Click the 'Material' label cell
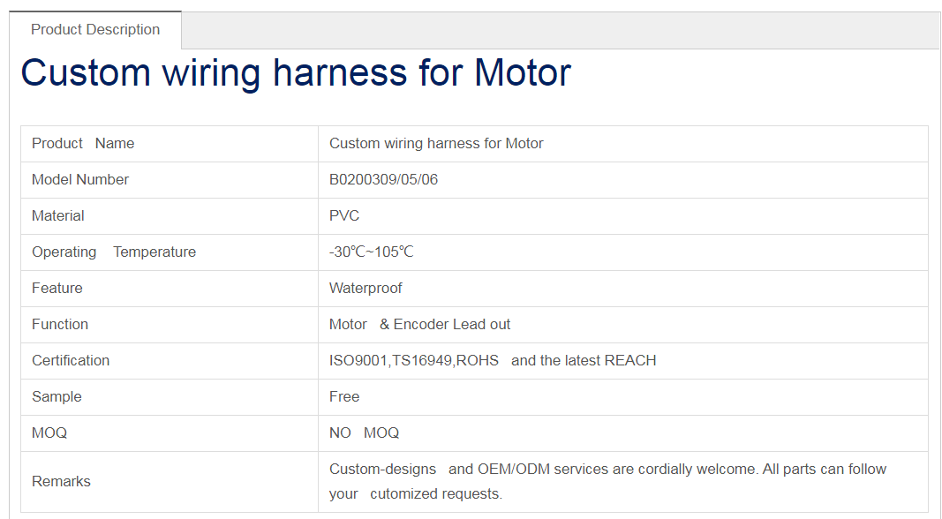 pyautogui.click(x=58, y=216)
